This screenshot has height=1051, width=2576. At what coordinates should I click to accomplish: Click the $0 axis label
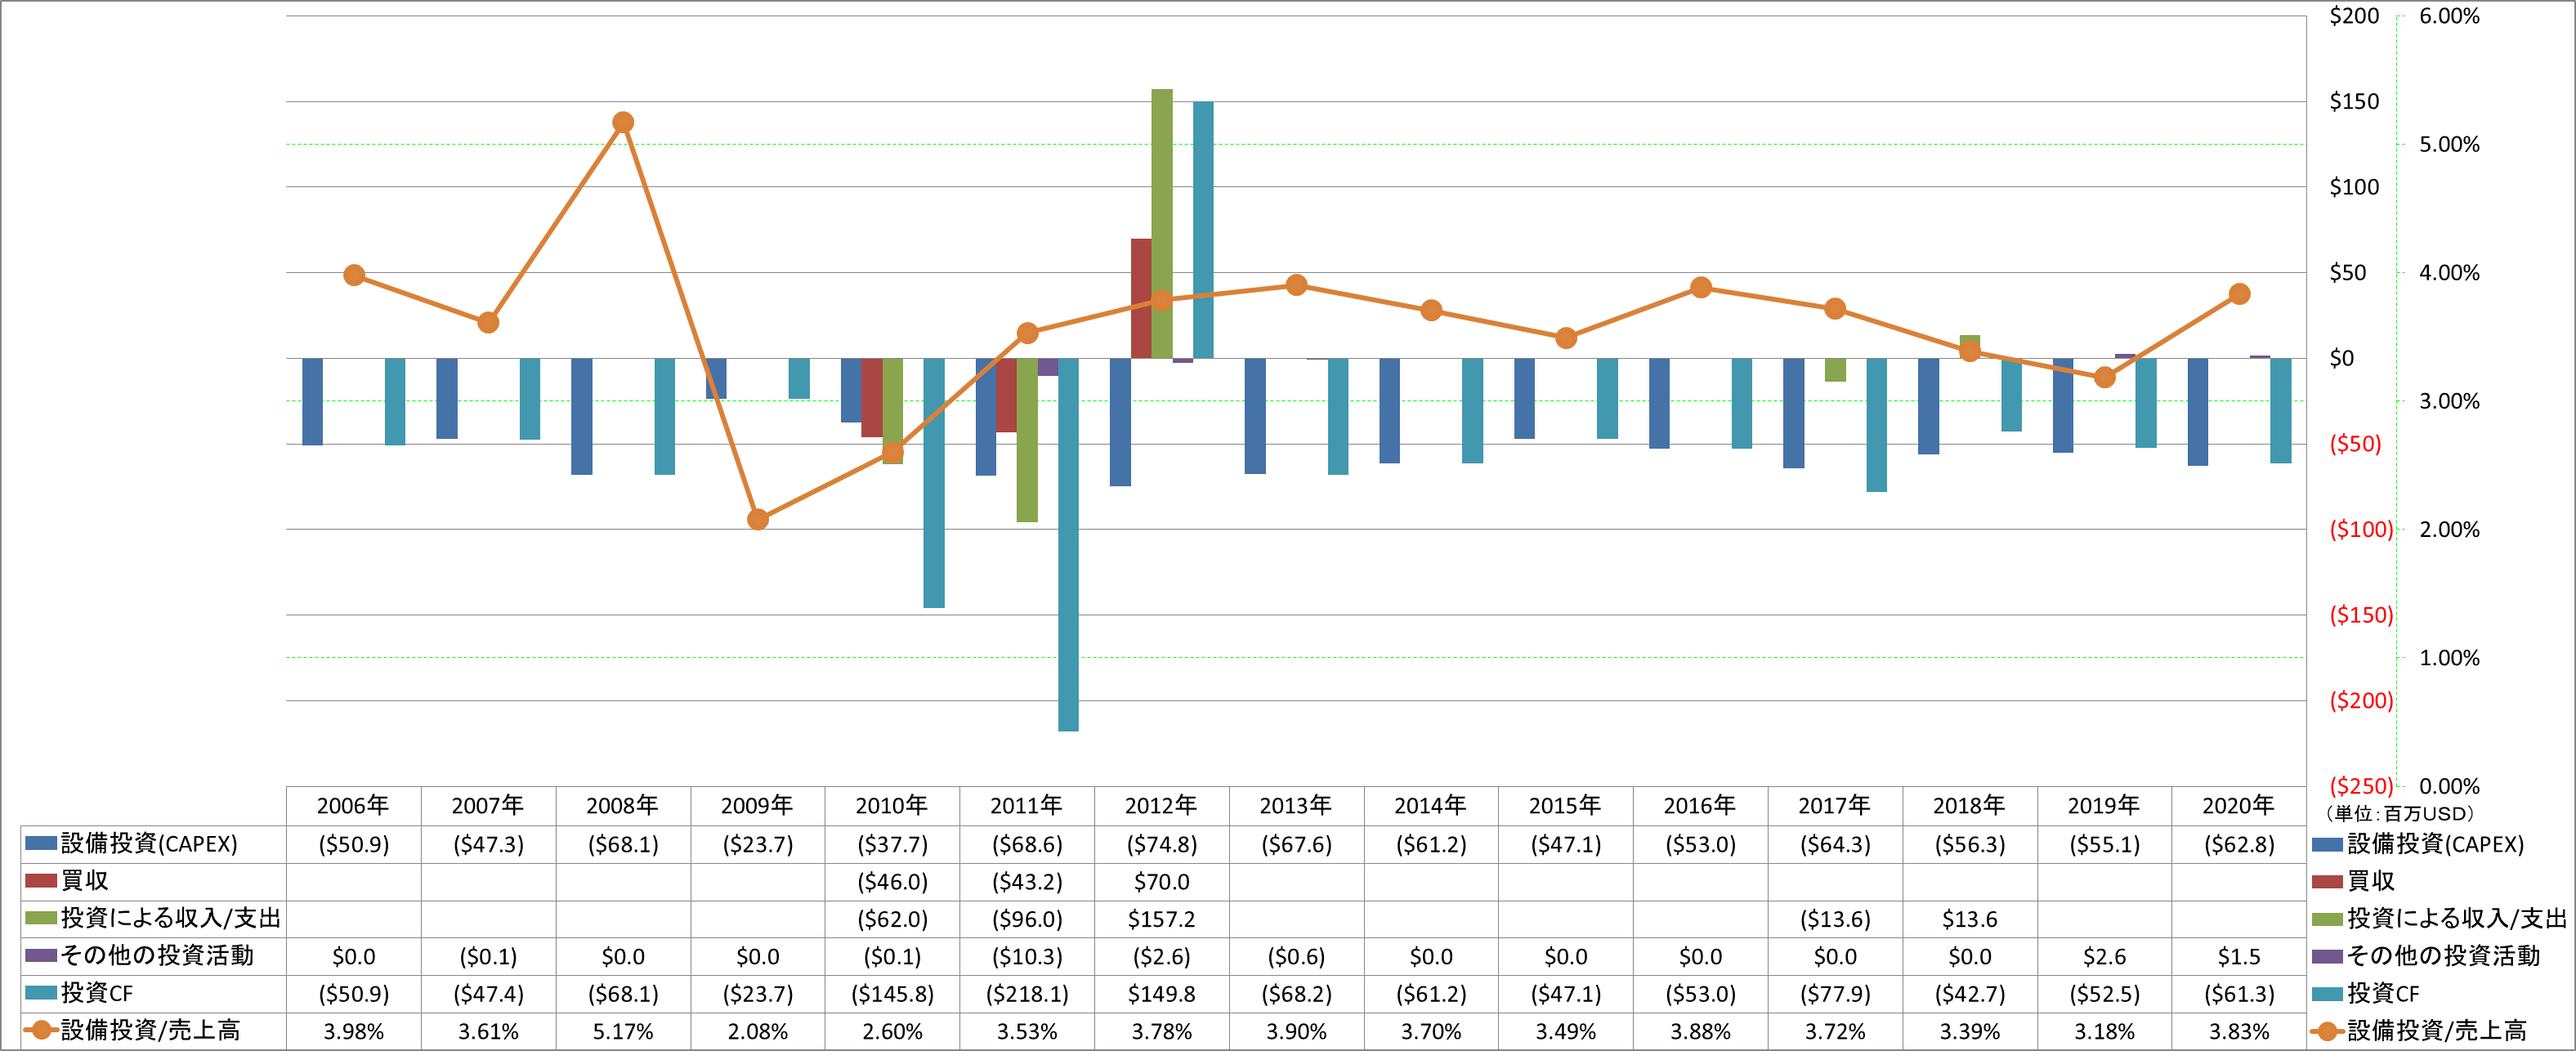[x=2342, y=358]
